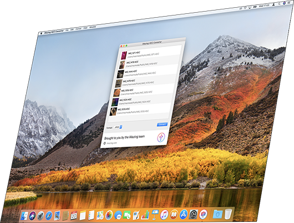Open Contacts book in the Dock
Viewport: 294px width, 223px height.
click(x=65, y=216)
